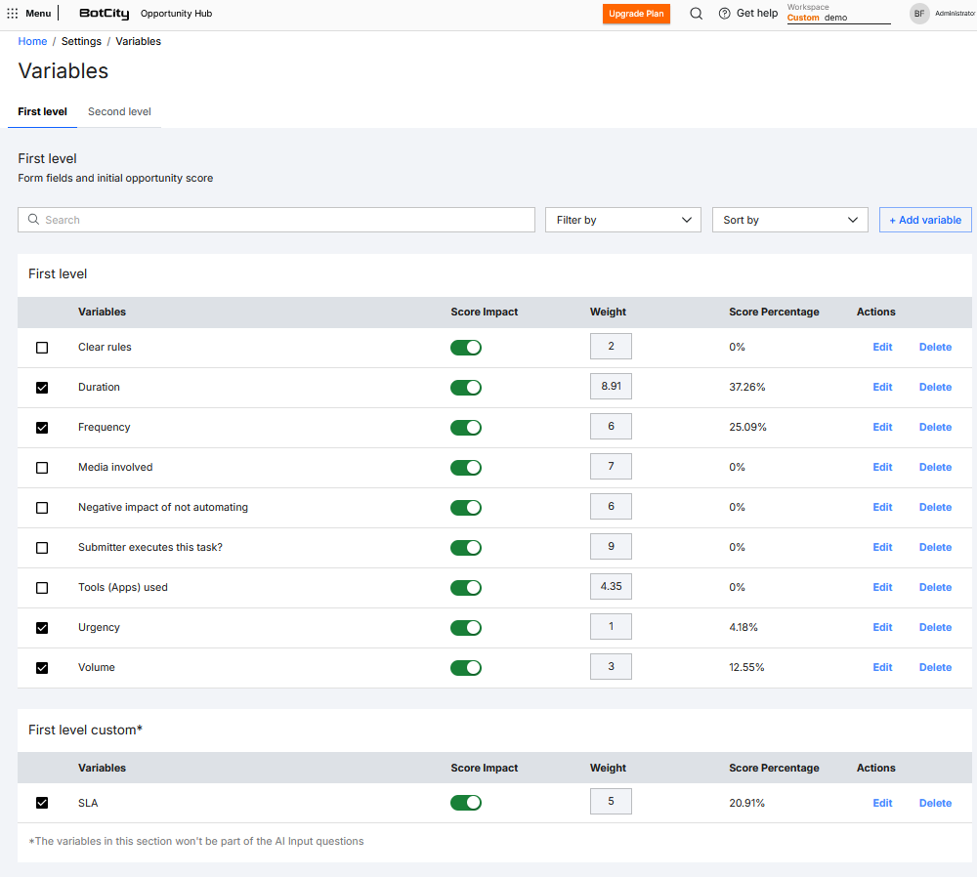Image resolution: width=977 pixels, height=877 pixels.
Task: Click the Upgrade Plan button
Action: click(x=636, y=14)
